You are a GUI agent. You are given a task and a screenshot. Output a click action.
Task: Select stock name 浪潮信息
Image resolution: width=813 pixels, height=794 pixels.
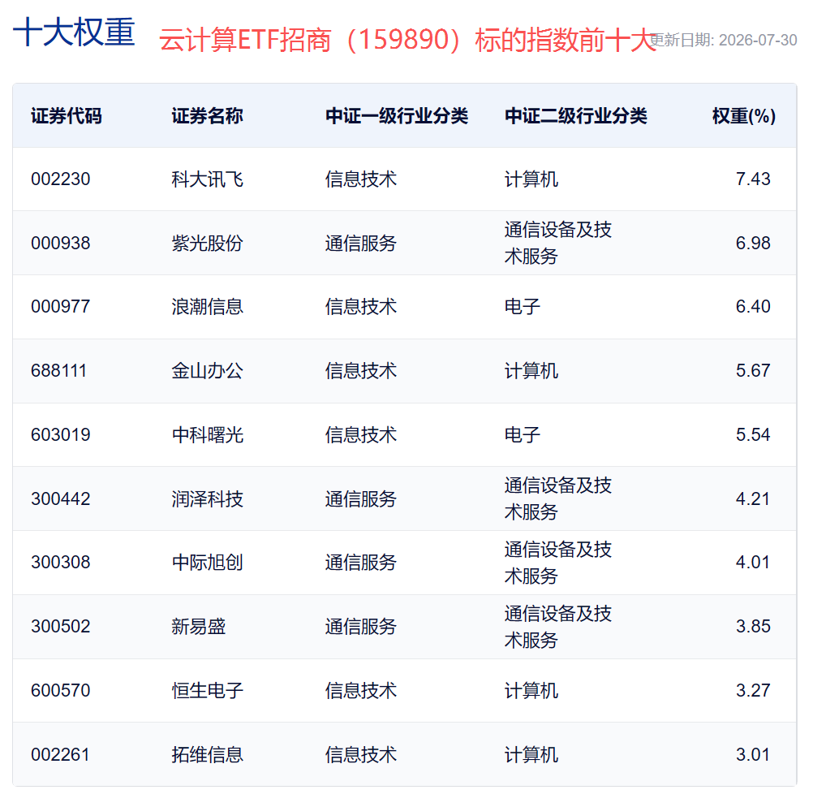(208, 307)
